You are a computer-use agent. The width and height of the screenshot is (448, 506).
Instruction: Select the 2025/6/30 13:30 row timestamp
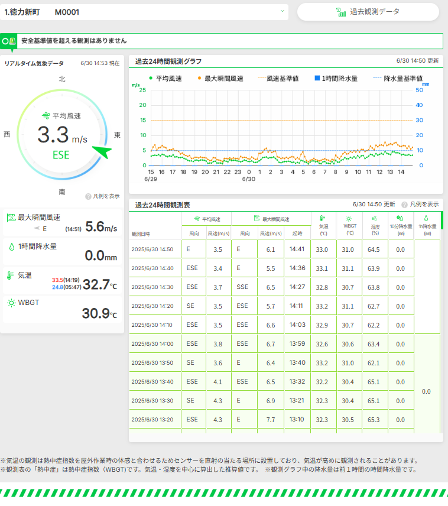[152, 400]
